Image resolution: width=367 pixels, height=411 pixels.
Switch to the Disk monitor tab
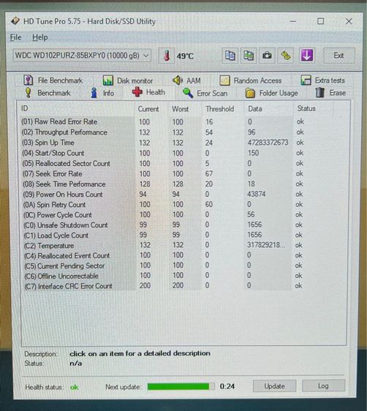[128, 80]
